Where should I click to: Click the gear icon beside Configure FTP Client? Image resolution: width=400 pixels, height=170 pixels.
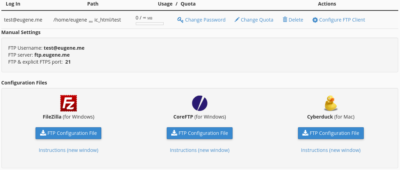[315, 20]
